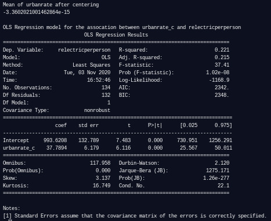
Task: Click the mean value -3.3602021001462864e-15
Action: [37, 12]
